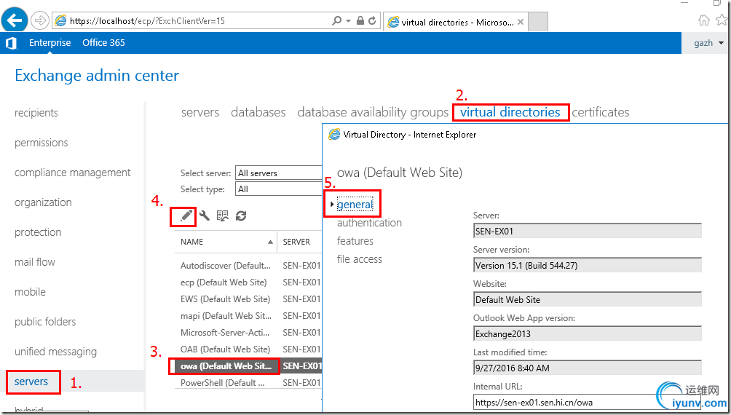Click the browser home icon

pyautogui.click(x=704, y=20)
